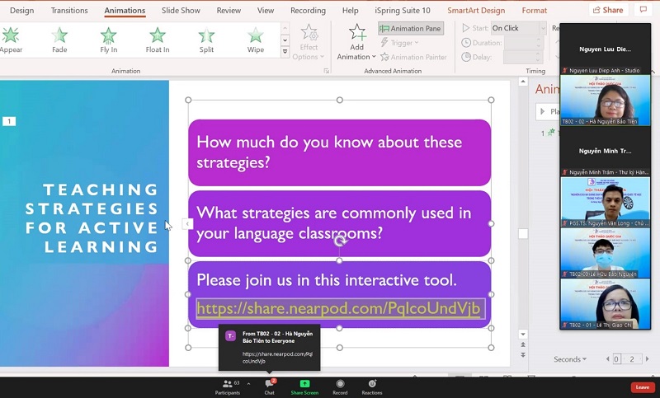
Task: Open the Seconds dropdown in timeline
Action: pyautogui.click(x=569, y=359)
